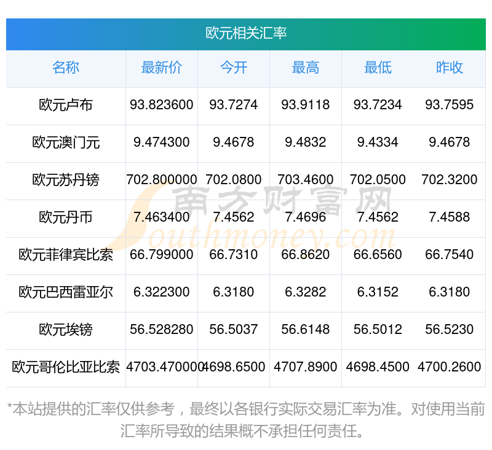Click previous close 4700.2600
This screenshot has width=492, height=450.
coord(450,367)
